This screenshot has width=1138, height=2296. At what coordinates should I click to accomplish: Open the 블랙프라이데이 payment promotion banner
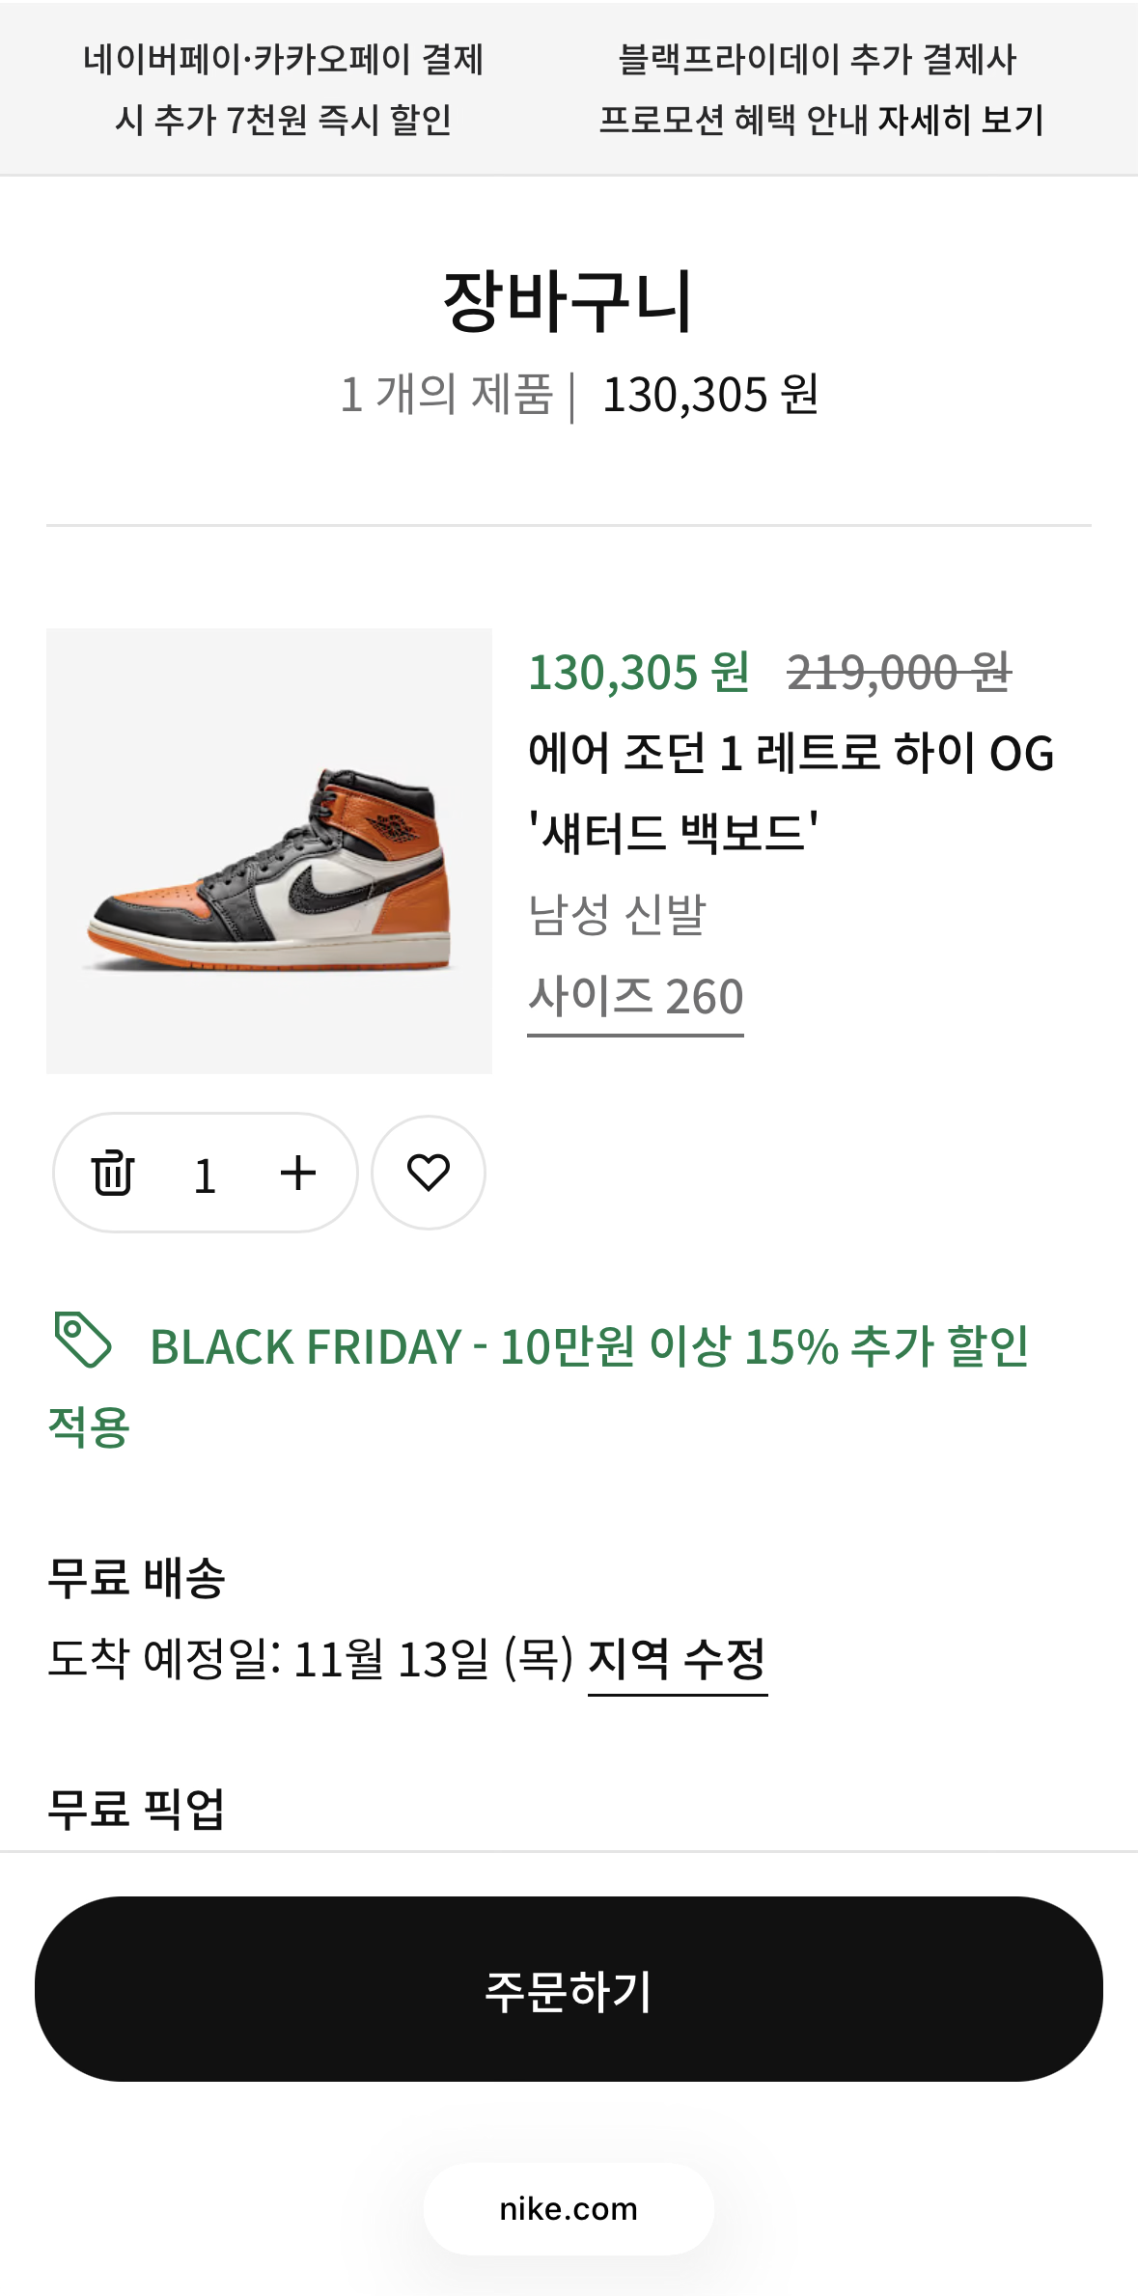click(820, 89)
